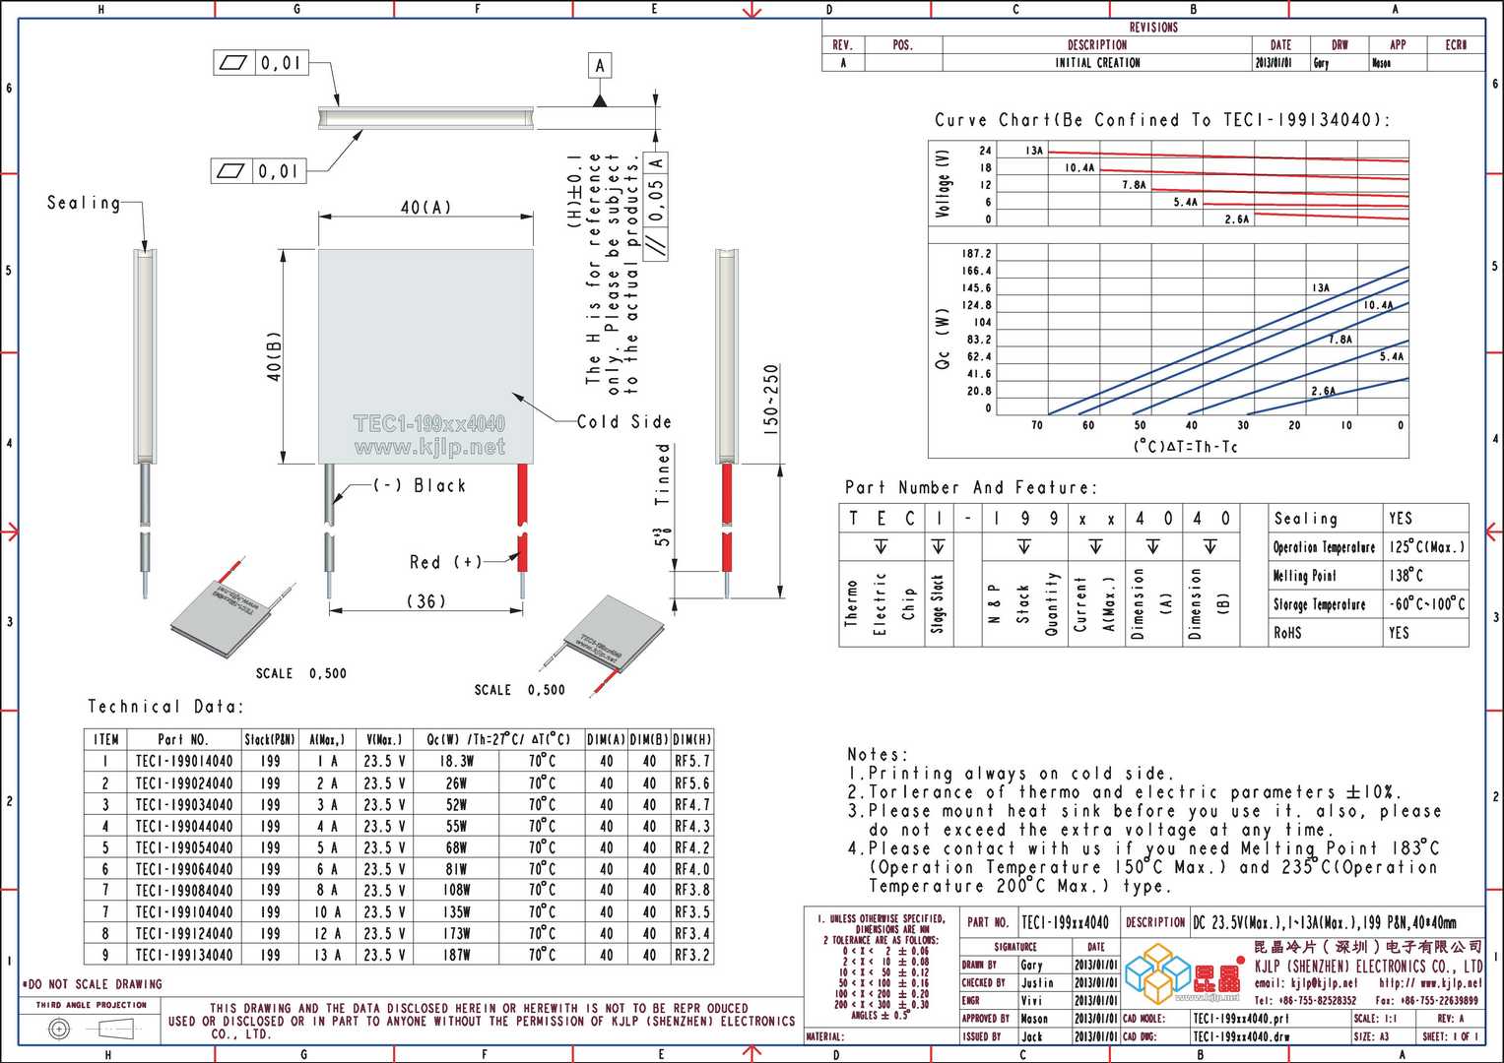Click the CAD DWG TEC1-199xx4040.drw filename
1504x1063 pixels.
[1241, 1036]
